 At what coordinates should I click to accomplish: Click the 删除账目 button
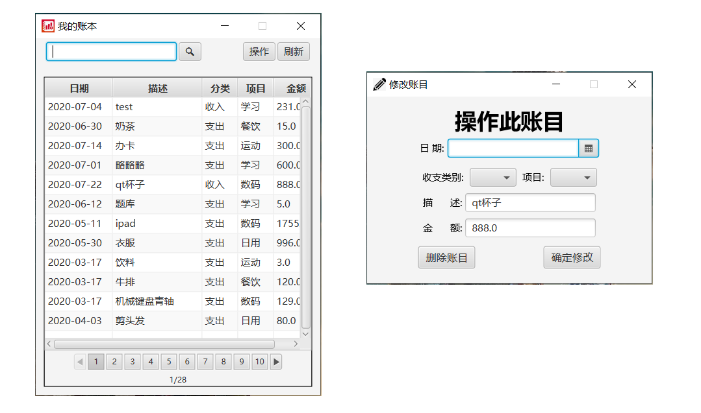pyautogui.click(x=446, y=257)
